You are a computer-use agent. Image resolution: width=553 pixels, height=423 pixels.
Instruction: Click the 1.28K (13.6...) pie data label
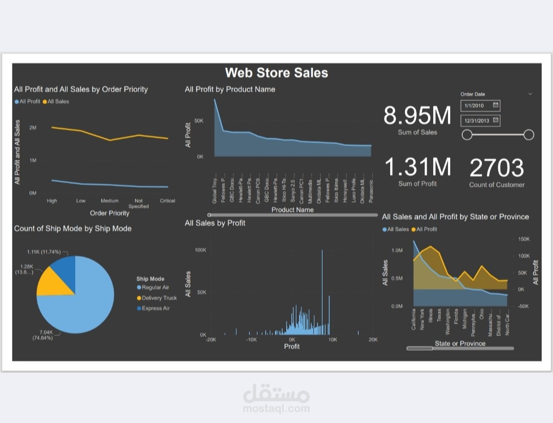click(25, 269)
